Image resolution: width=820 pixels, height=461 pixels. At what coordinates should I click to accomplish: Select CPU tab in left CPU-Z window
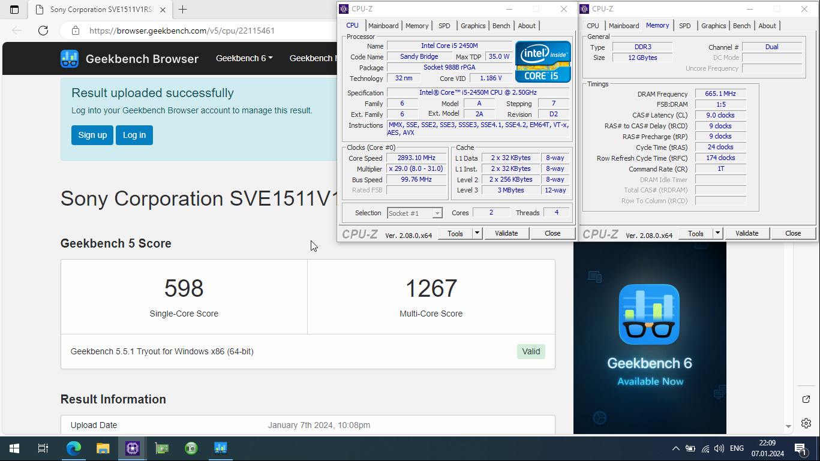[x=353, y=25]
